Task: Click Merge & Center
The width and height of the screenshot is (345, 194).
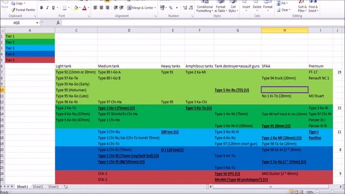Action: point(140,8)
